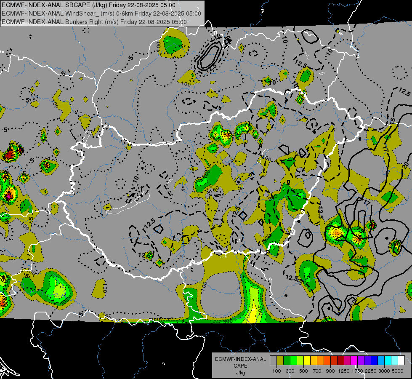
Task: Click the legend value 100
Action: click(276, 371)
